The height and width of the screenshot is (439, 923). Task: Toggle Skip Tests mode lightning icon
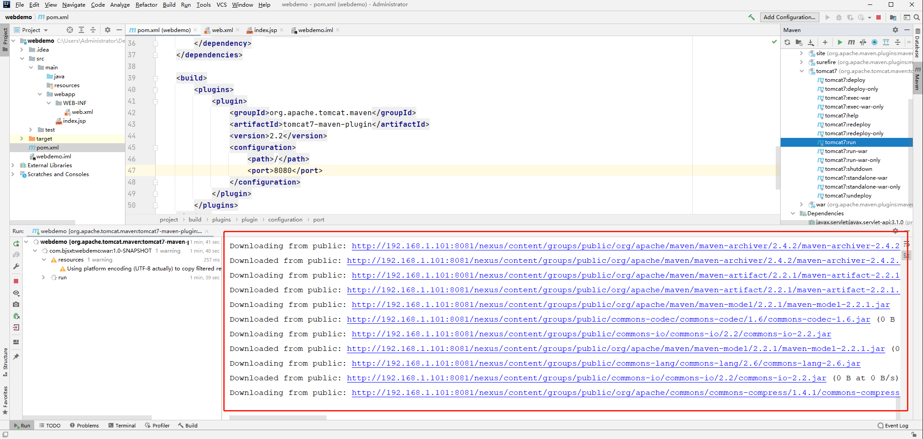(875, 42)
